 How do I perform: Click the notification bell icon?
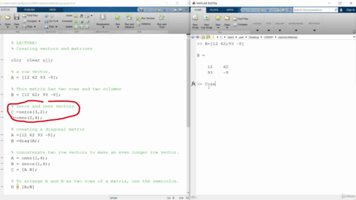[341, 10]
